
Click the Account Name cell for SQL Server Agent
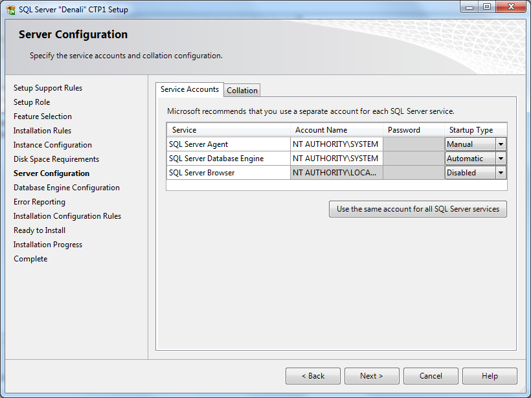tap(337, 144)
